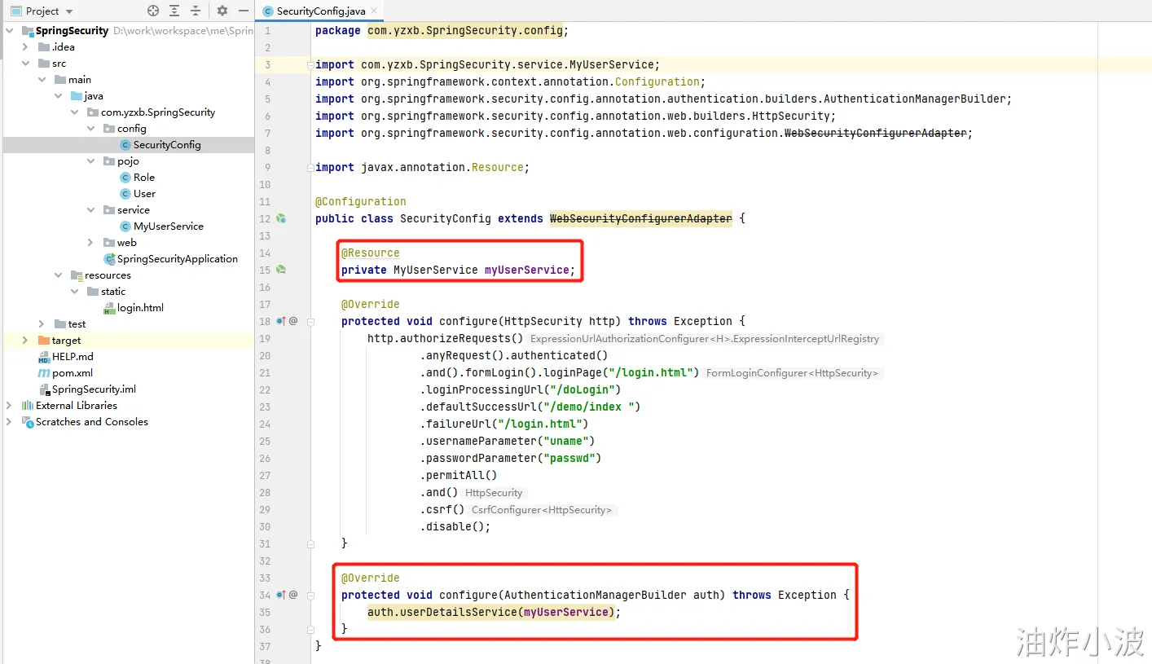
Task: Click line number 35 in the gutter
Action: coord(265,612)
